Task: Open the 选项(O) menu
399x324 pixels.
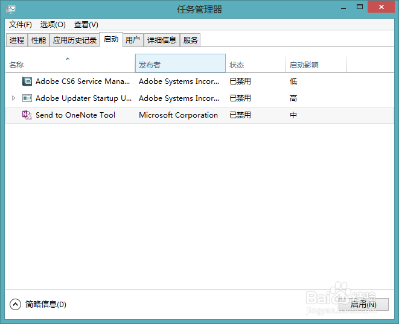Action: click(x=53, y=25)
